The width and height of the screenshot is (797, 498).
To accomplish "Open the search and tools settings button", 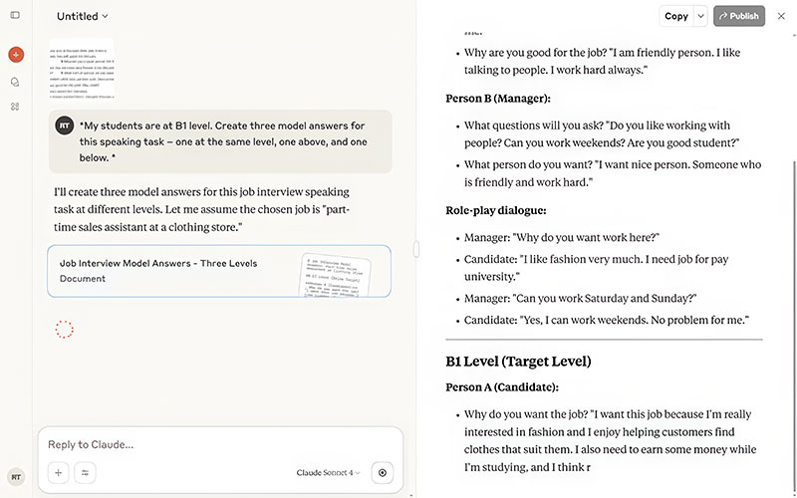I will [x=85, y=472].
